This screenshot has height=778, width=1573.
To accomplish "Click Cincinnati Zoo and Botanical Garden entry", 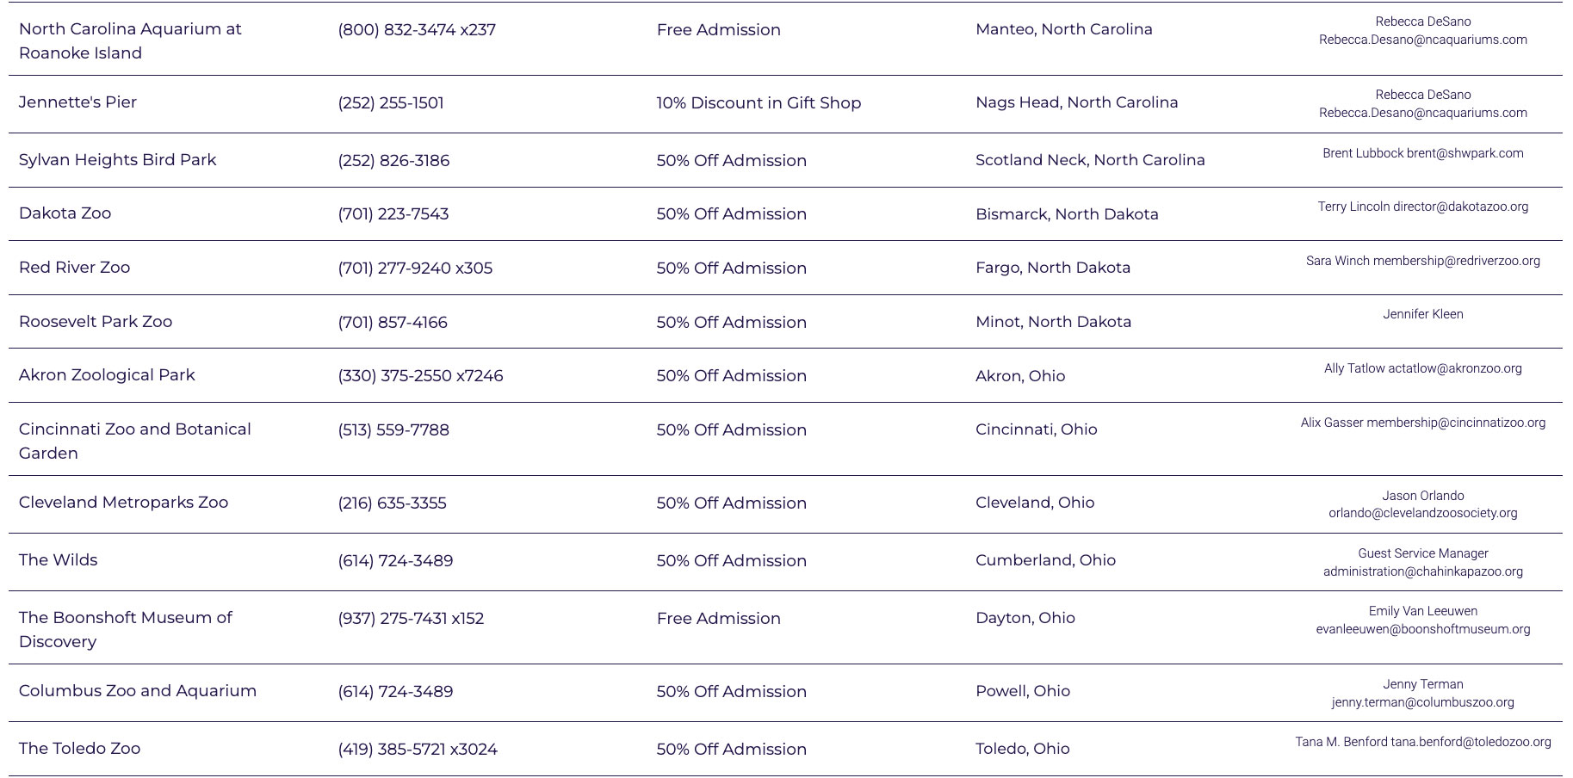I will coord(135,441).
